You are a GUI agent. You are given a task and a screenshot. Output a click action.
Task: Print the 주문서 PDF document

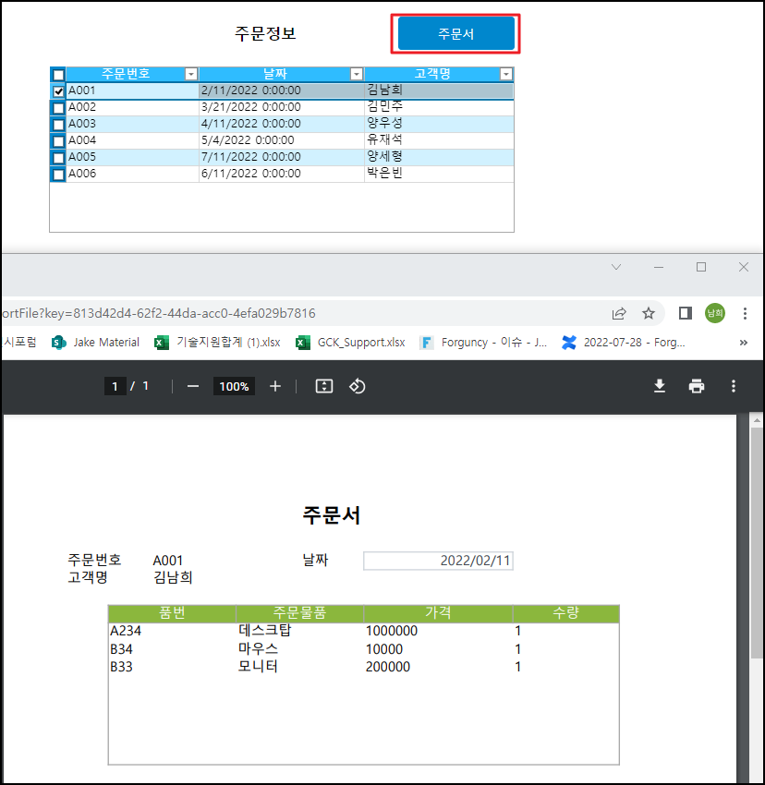(697, 386)
